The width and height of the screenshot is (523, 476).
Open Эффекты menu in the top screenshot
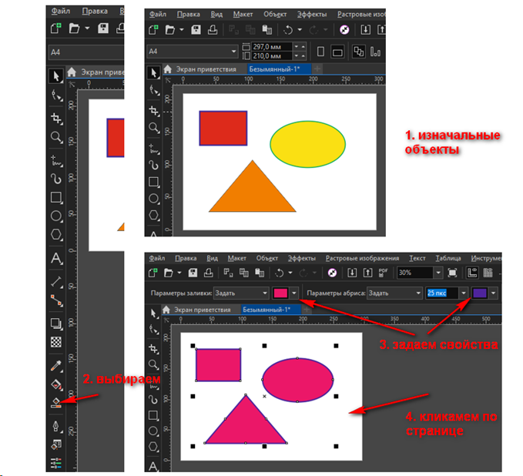tap(312, 15)
